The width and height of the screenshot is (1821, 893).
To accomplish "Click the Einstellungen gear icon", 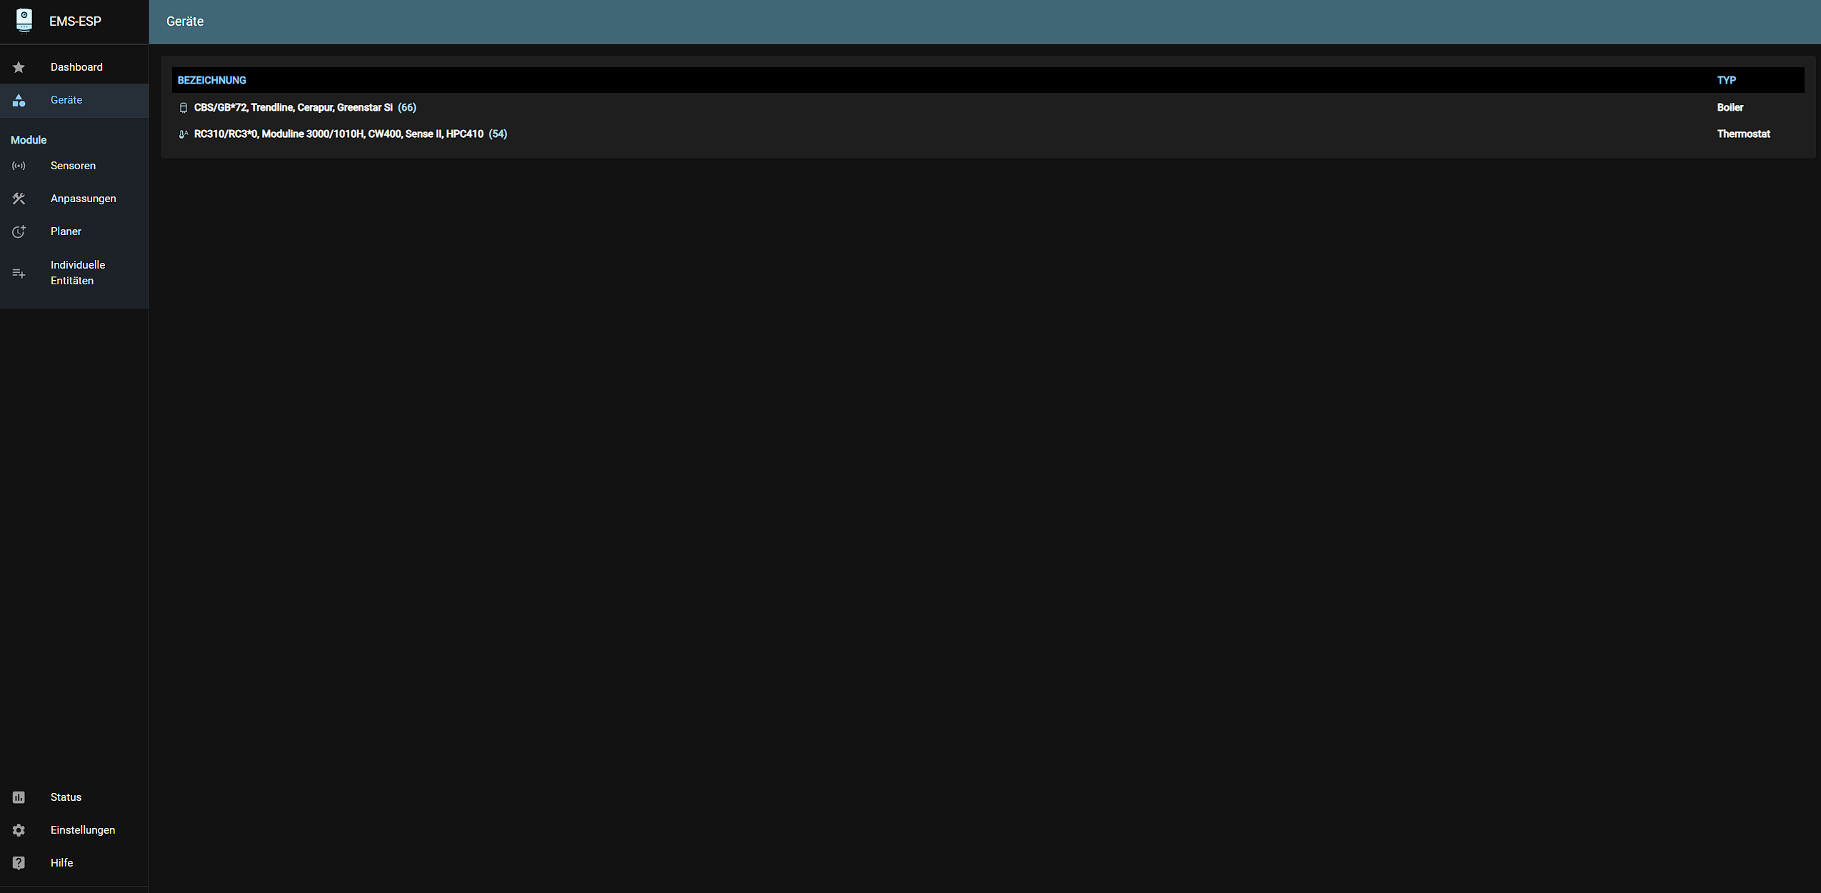I will tap(19, 830).
